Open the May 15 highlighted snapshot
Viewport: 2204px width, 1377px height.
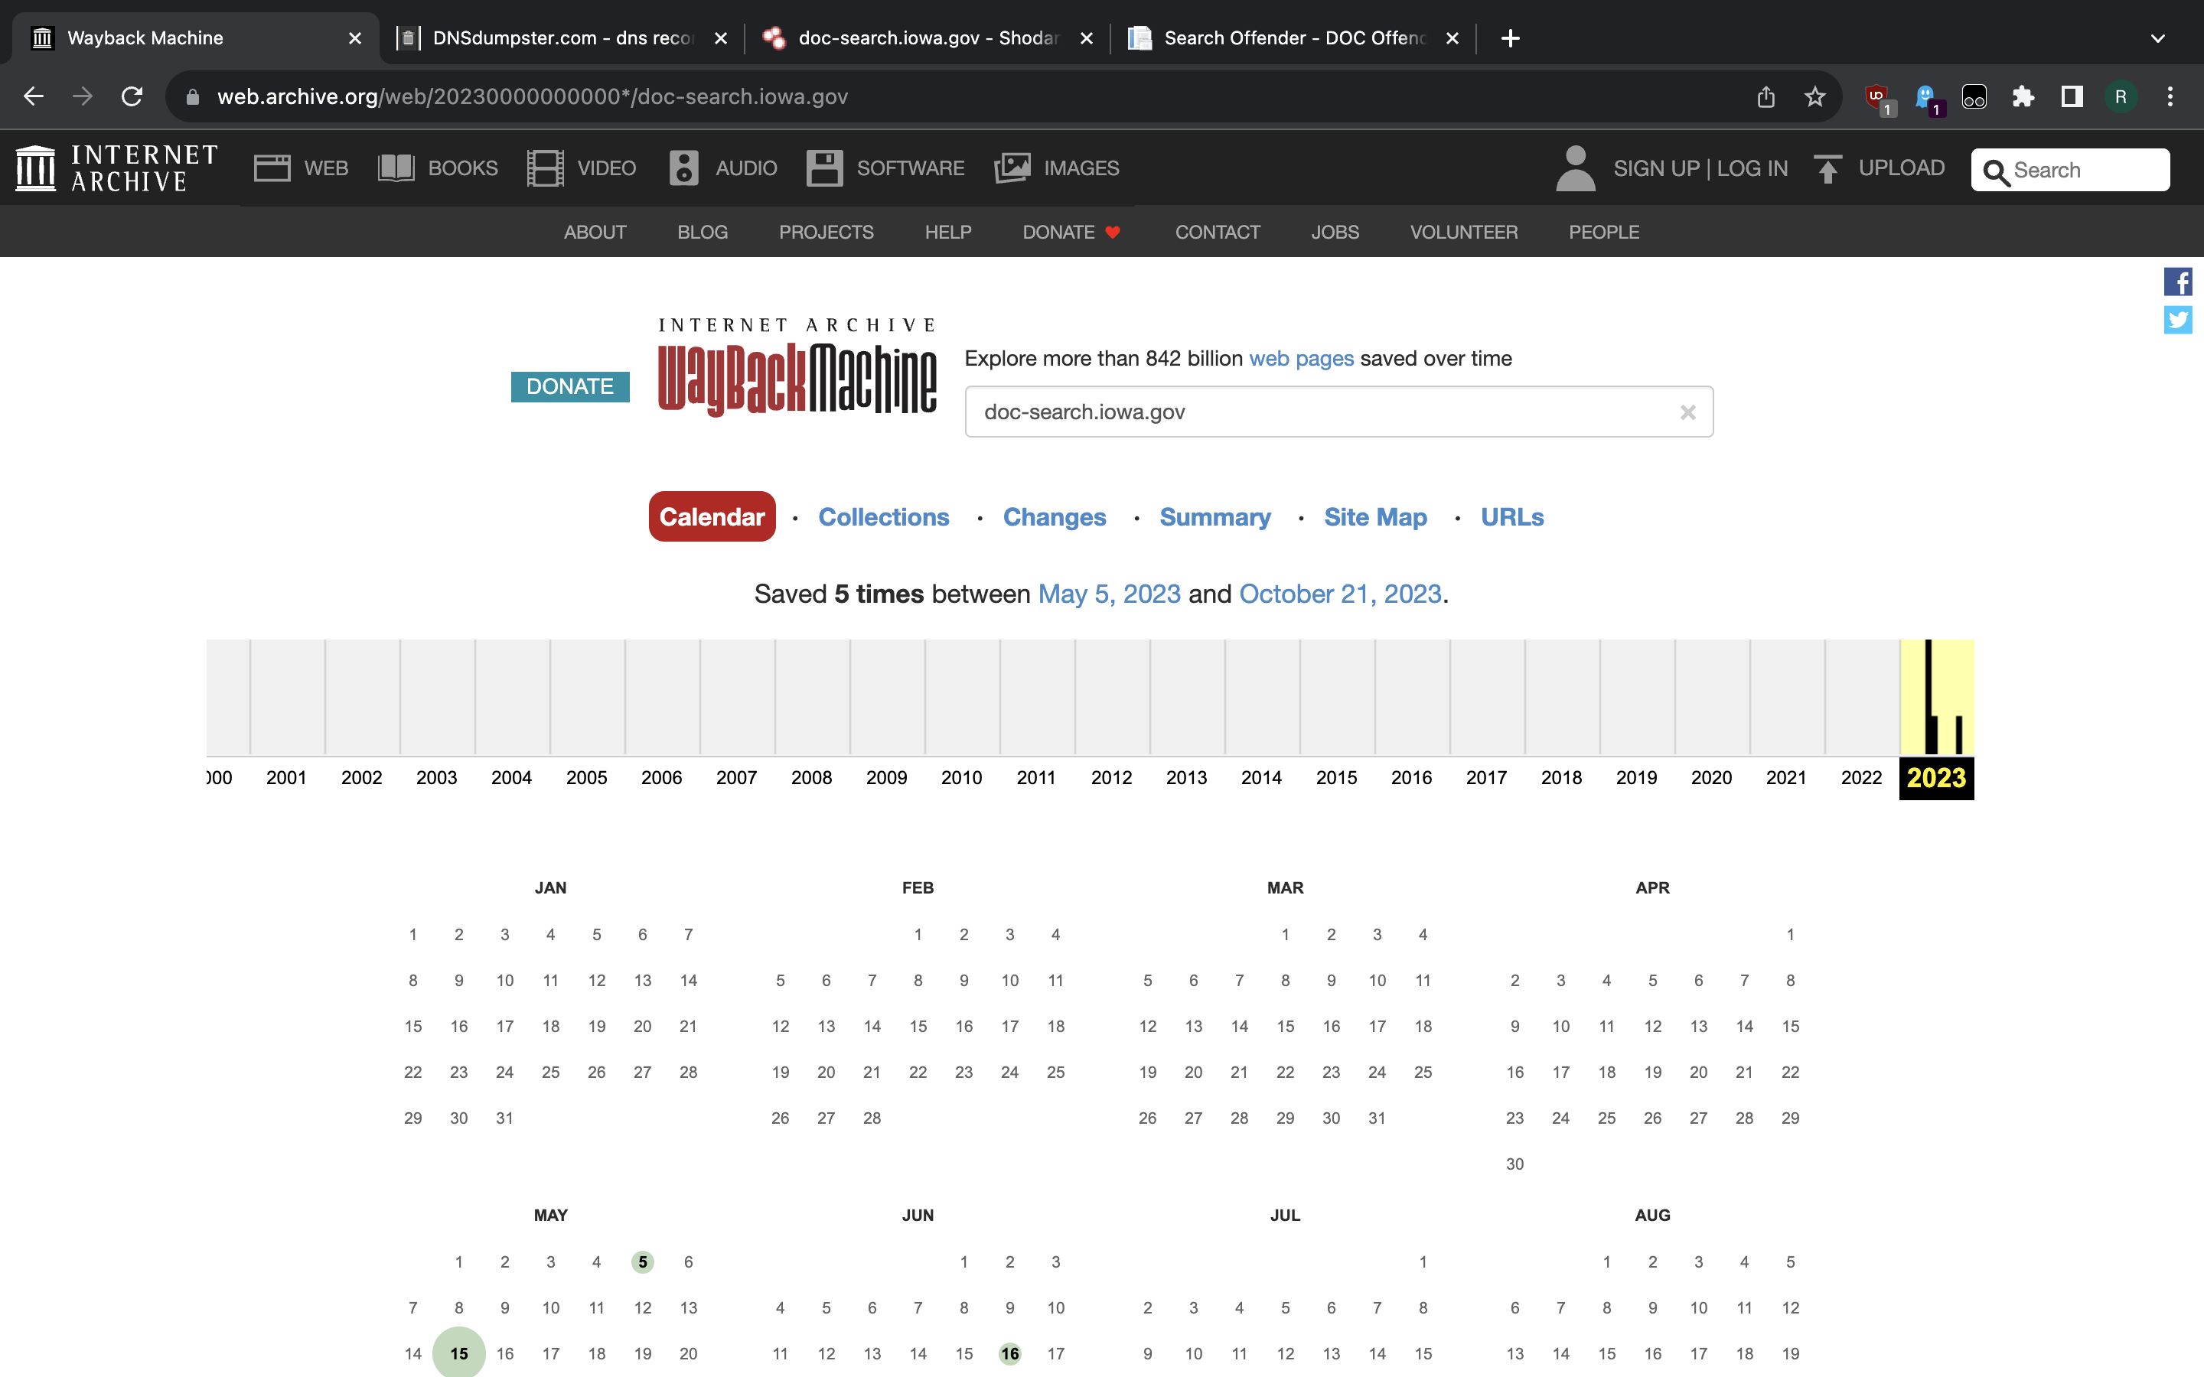(x=459, y=1353)
